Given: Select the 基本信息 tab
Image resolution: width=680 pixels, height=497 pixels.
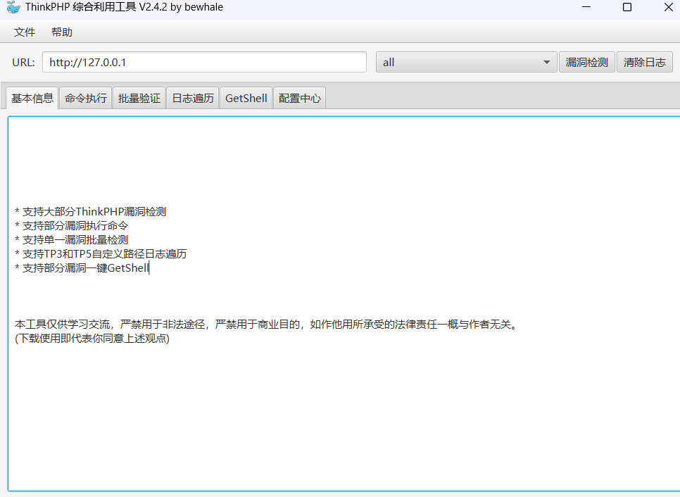Looking at the screenshot, I should pos(32,98).
